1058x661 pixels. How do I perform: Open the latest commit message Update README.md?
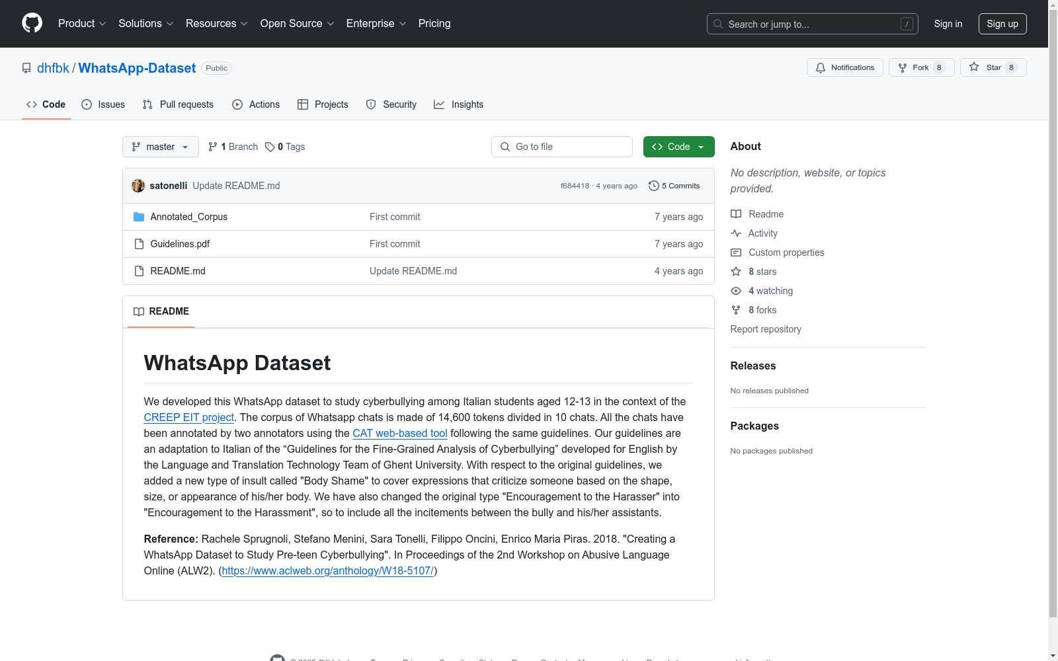pyautogui.click(x=236, y=186)
